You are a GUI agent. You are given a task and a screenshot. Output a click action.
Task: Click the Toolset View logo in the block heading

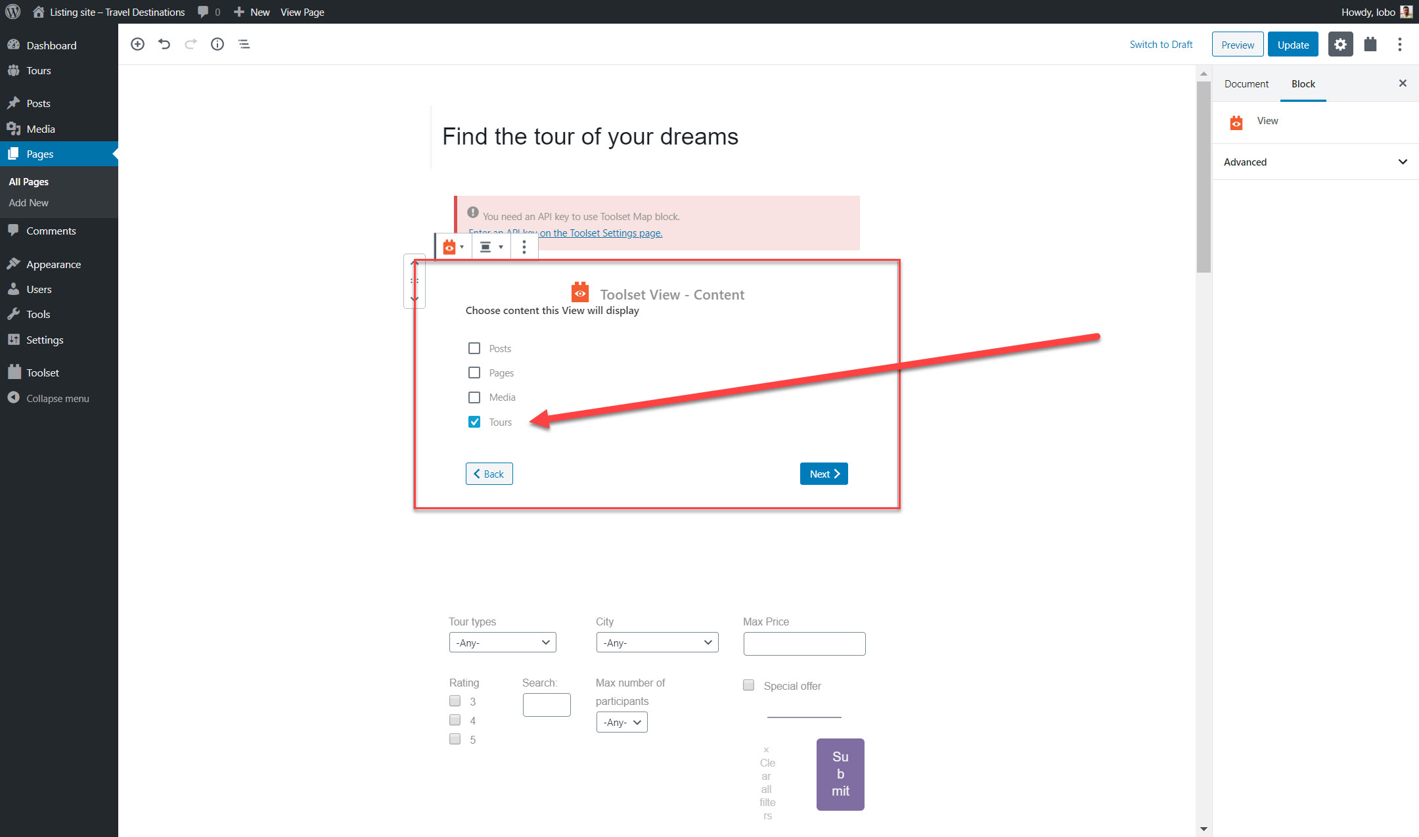point(580,292)
